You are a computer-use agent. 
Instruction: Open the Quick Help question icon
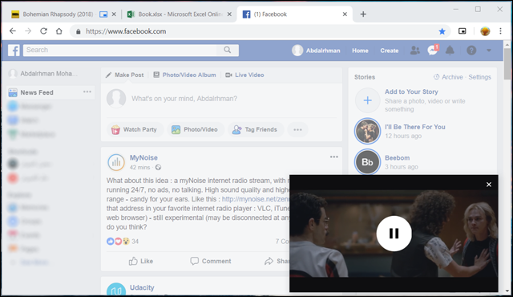471,51
